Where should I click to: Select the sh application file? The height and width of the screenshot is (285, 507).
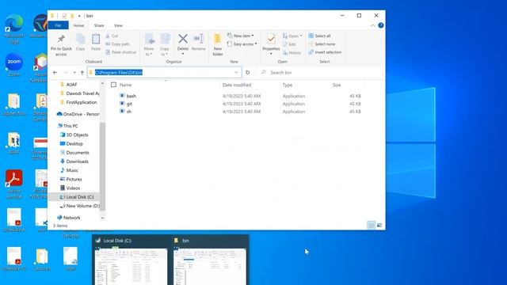[129, 112]
